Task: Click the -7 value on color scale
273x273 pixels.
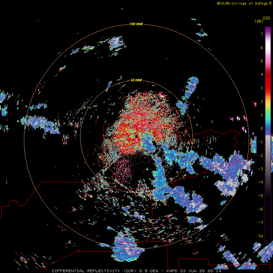Action: pyautogui.click(x=261, y=223)
